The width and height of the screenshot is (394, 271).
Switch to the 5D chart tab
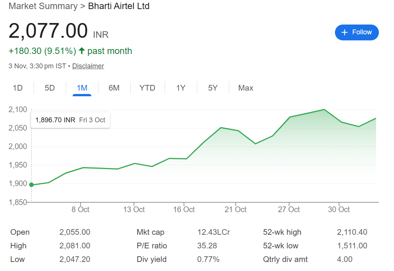50,88
